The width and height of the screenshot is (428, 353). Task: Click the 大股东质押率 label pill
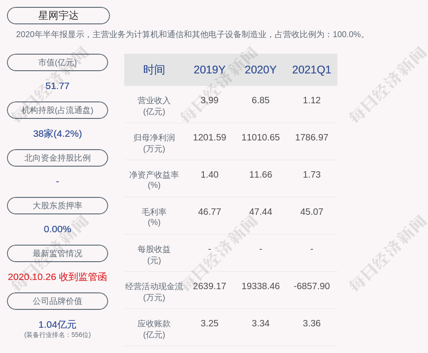click(x=58, y=206)
